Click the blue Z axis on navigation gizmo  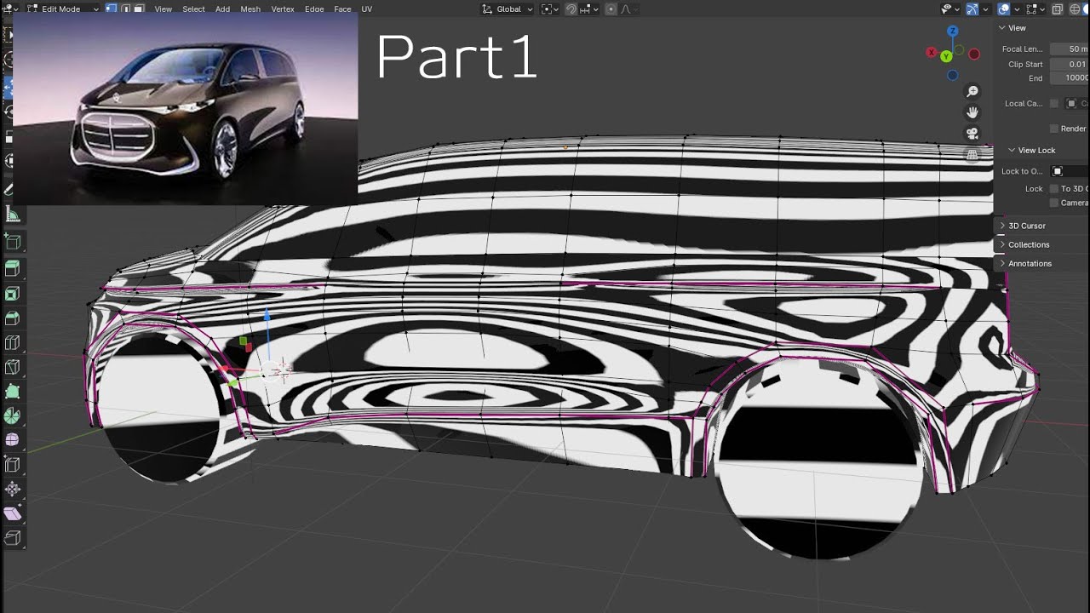point(953,32)
